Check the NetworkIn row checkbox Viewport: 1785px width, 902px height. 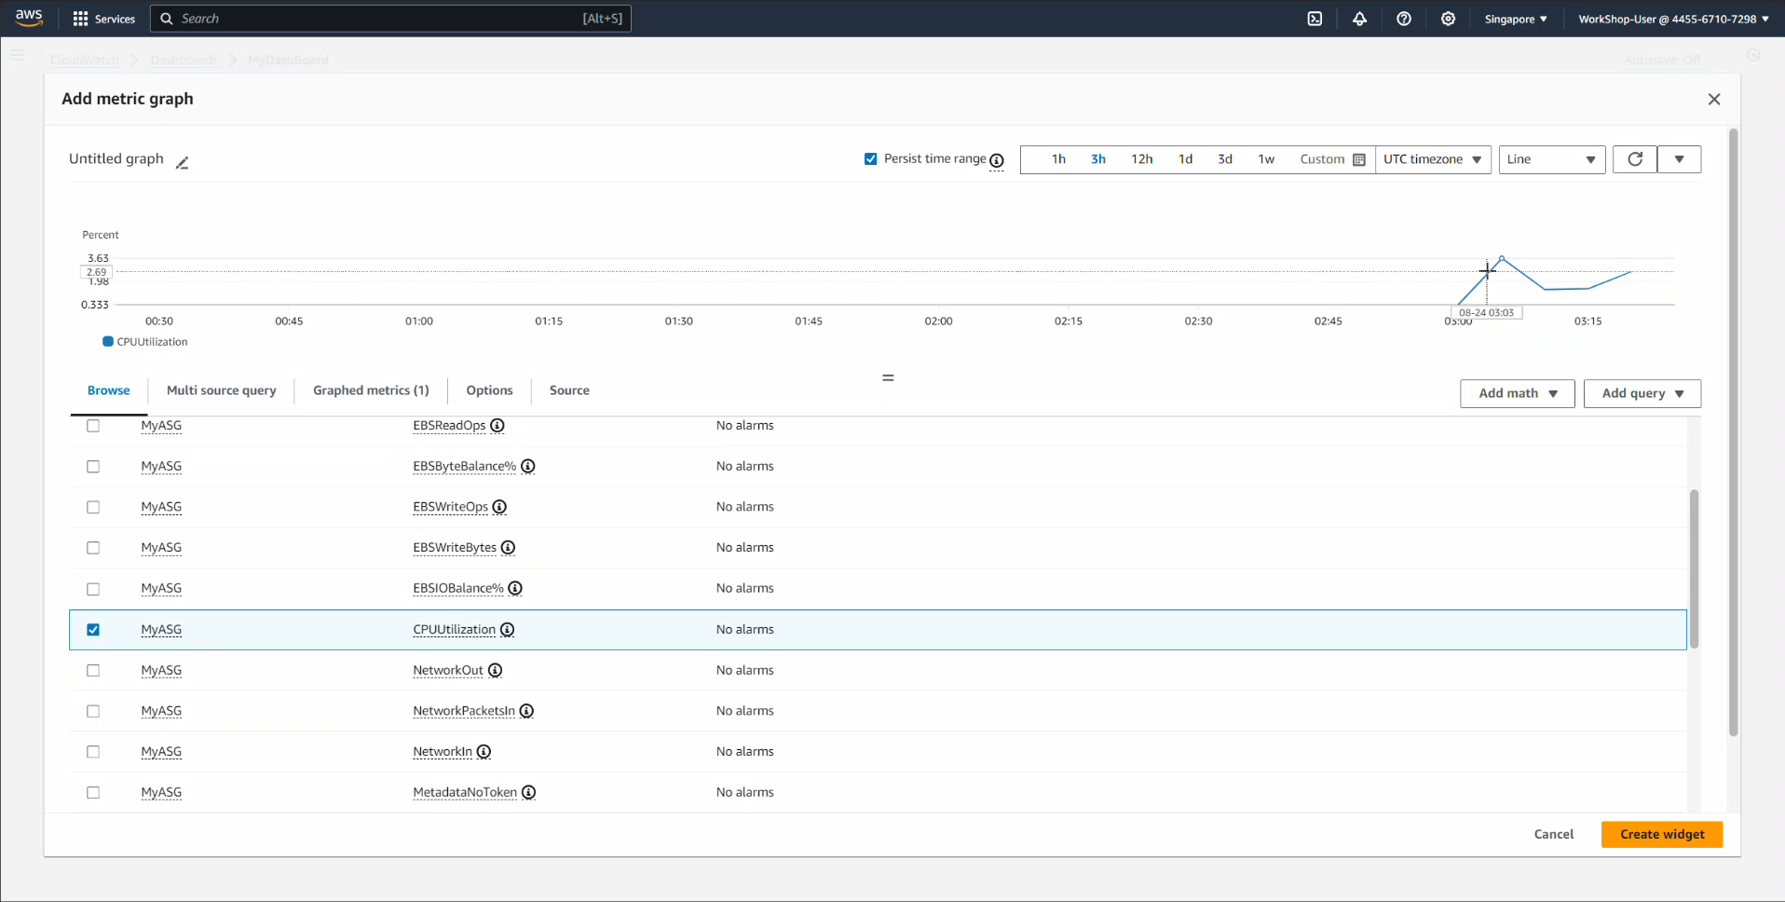point(93,752)
